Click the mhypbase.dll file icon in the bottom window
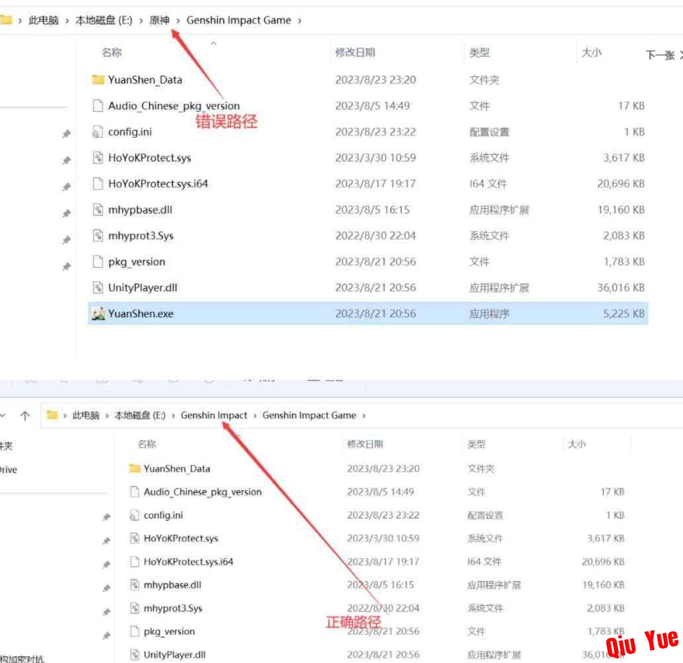The width and height of the screenshot is (683, 663). (135, 585)
